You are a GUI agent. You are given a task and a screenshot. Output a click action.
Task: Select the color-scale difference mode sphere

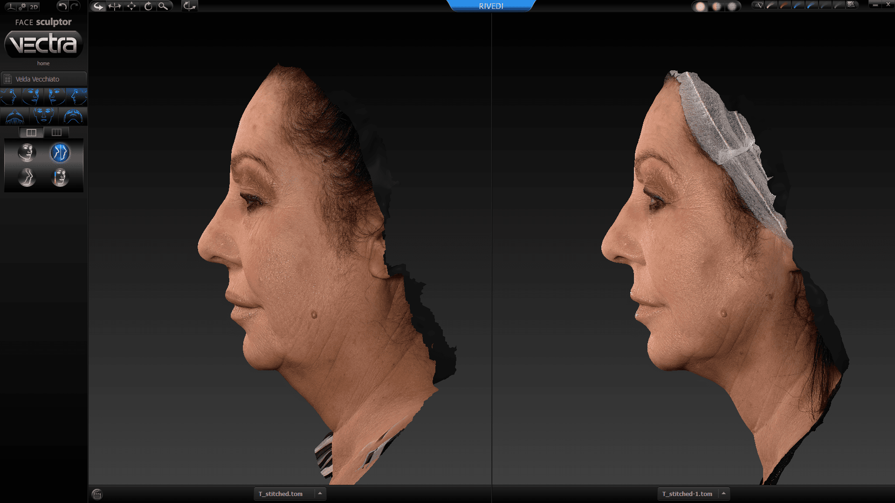tap(60, 177)
